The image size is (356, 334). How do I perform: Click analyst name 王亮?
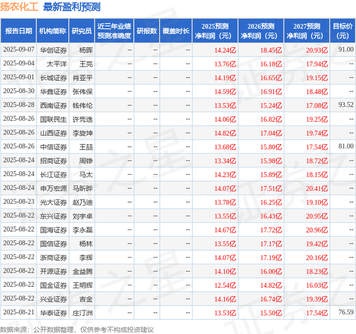coord(86,64)
